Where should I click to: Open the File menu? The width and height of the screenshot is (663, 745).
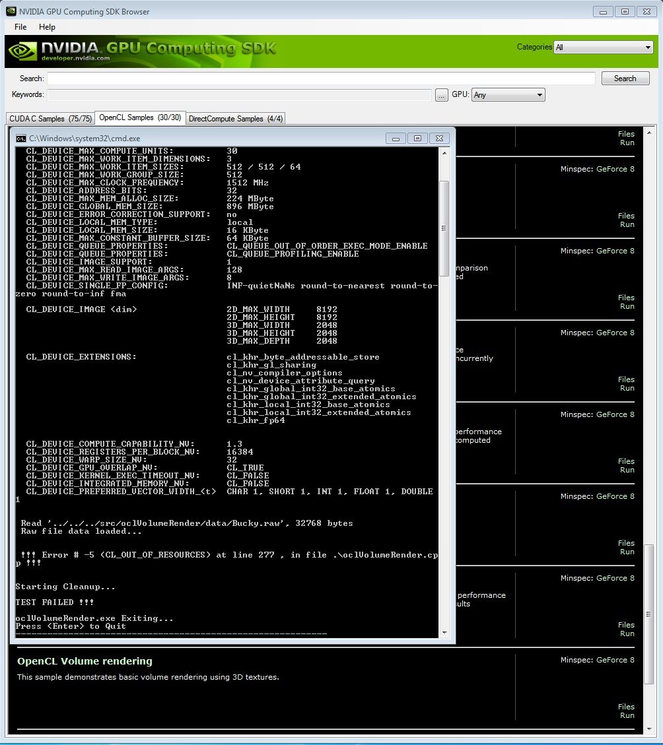[20, 27]
